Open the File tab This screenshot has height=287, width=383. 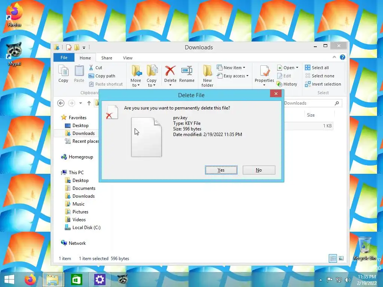click(64, 58)
